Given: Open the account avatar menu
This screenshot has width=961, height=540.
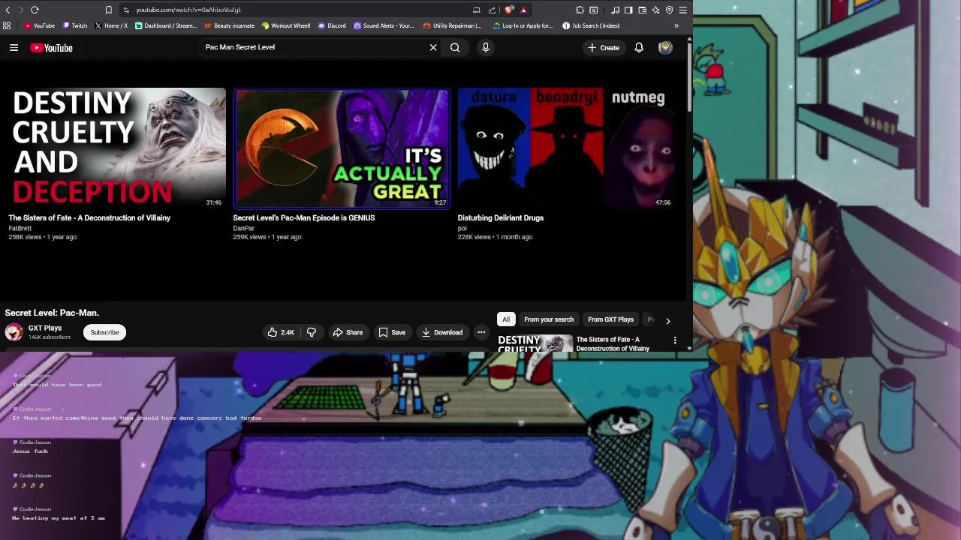Looking at the screenshot, I should pos(665,47).
